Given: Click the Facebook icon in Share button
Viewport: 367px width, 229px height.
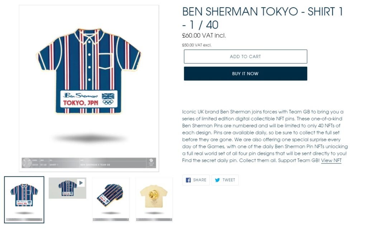Looking at the screenshot, I should click(188, 180).
